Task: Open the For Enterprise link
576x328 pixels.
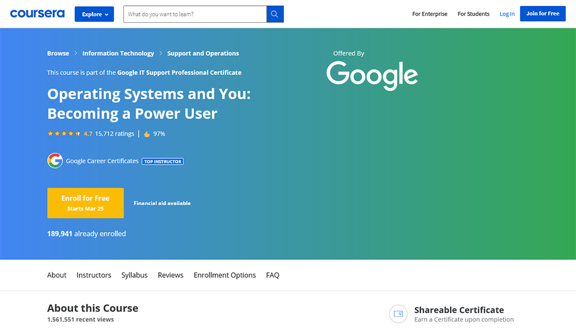Action: [x=430, y=14]
